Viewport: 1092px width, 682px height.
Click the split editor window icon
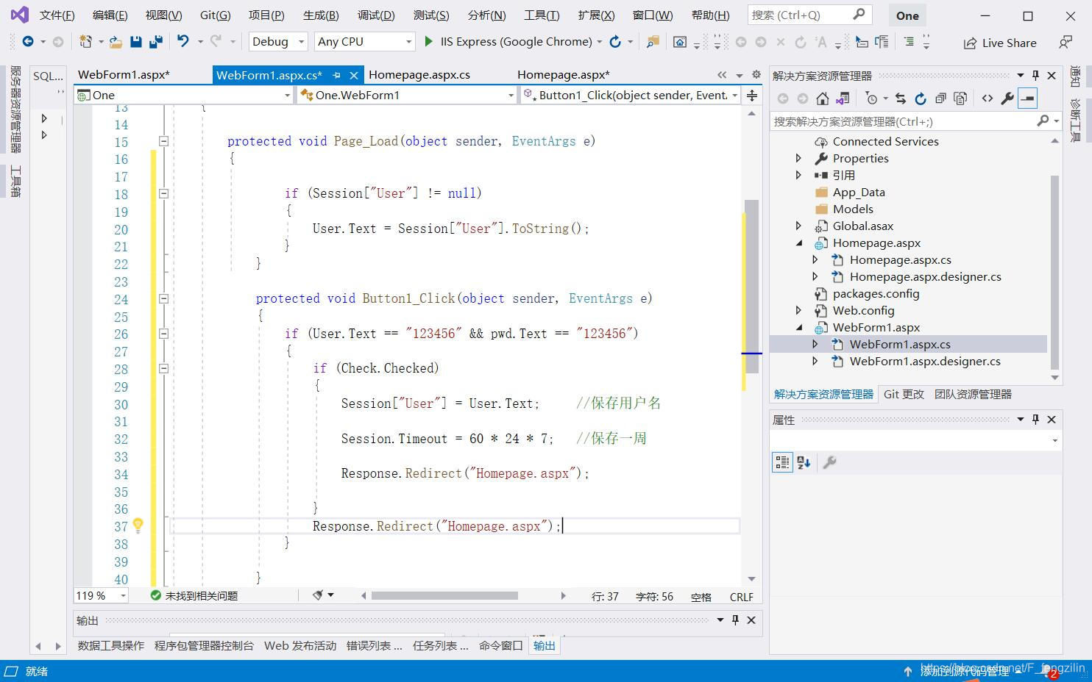click(x=752, y=95)
